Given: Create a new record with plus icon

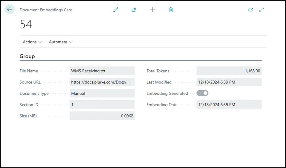Looking at the screenshot, I should [x=152, y=10].
